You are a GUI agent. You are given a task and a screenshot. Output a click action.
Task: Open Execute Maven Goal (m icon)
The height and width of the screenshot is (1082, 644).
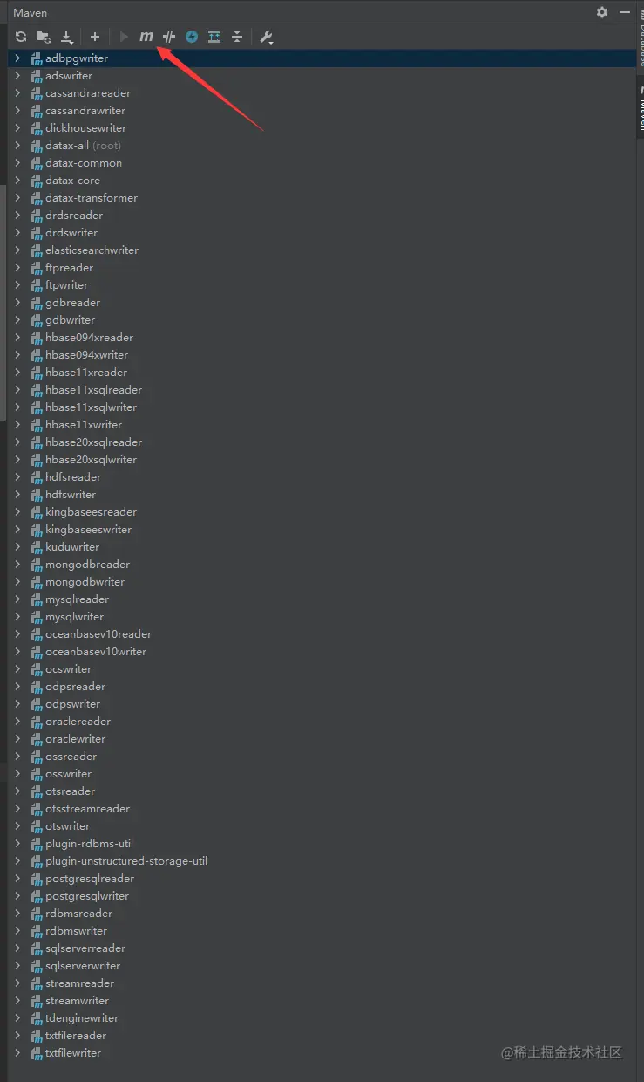146,37
